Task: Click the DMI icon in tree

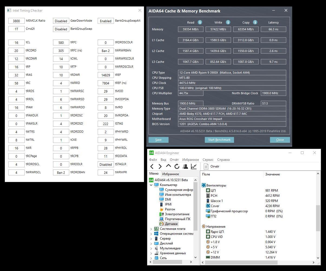Action: coord(162,200)
